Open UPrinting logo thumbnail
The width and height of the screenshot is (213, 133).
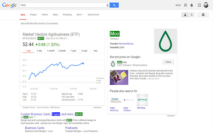(x=142, y=100)
